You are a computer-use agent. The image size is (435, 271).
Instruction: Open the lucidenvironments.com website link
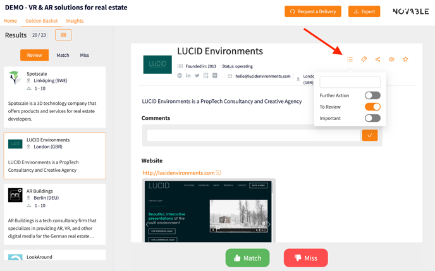click(178, 173)
